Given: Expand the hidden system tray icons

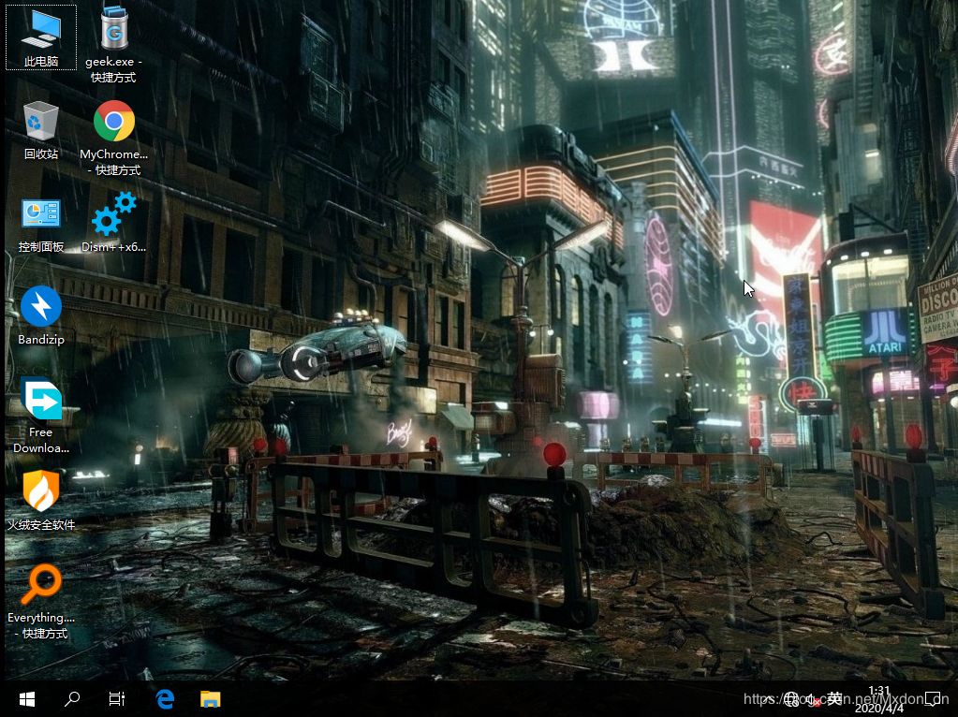Looking at the screenshot, I should (766, 699).
